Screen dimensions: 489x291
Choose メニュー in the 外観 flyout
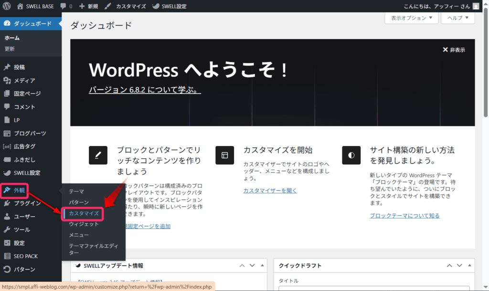point(79,235)
